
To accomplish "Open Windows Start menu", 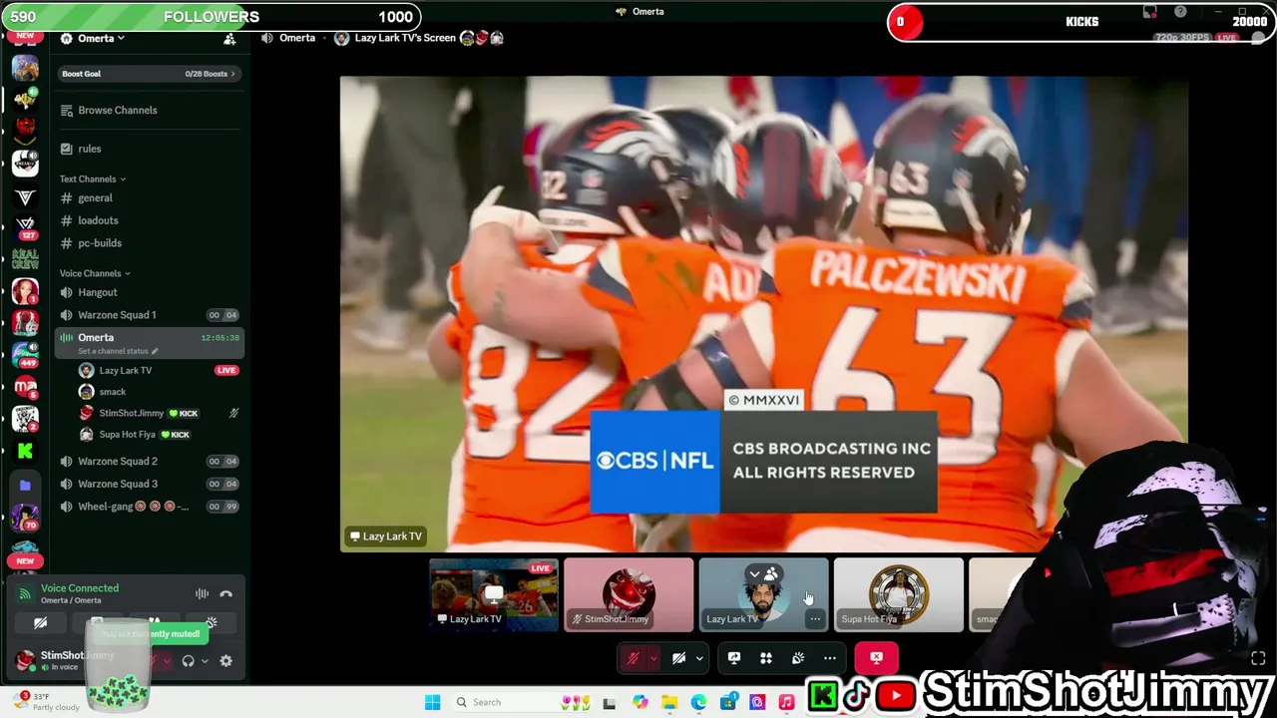I will 432,702.
